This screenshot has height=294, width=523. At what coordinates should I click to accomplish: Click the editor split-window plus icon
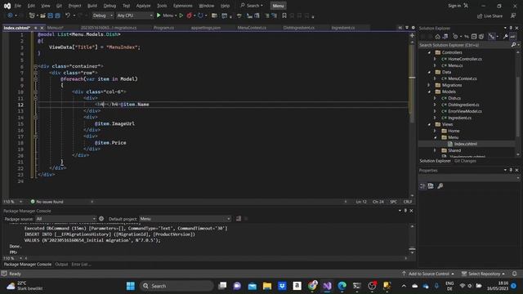(x=412, y=35)
